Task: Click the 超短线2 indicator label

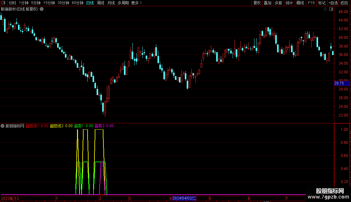Action: pyautogui.click(x=61, y=126)
